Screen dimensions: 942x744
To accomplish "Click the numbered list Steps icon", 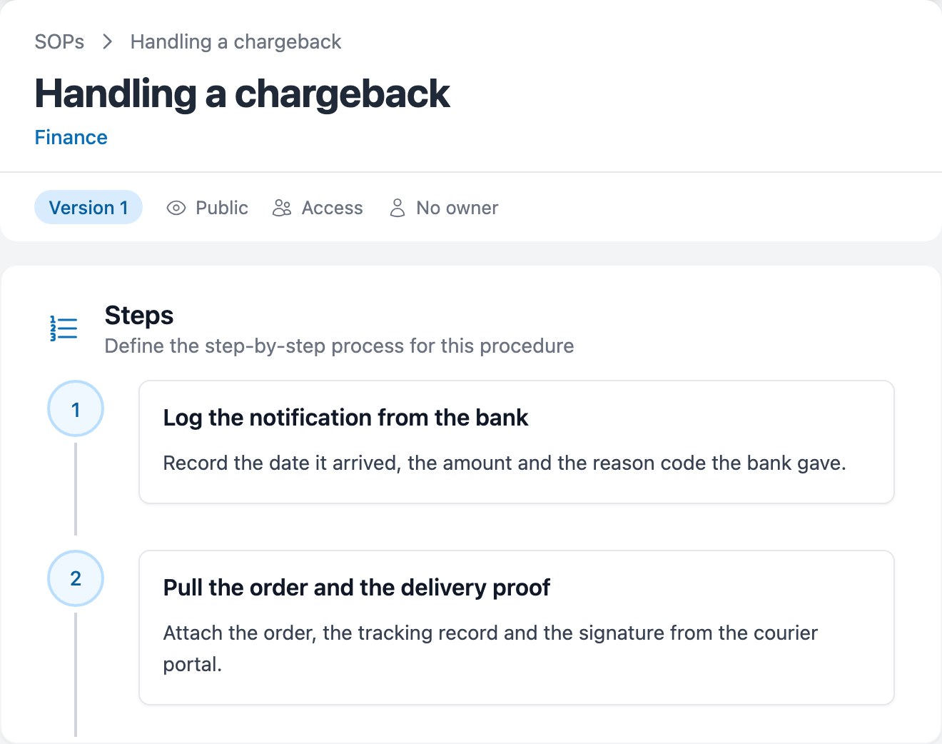I will (x=64, y=328).
